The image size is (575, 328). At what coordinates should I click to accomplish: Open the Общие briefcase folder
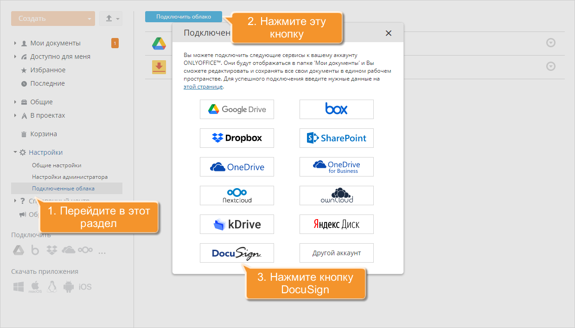(x=41, y=102)
